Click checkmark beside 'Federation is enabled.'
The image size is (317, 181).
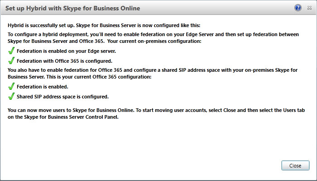click(11, 87)
